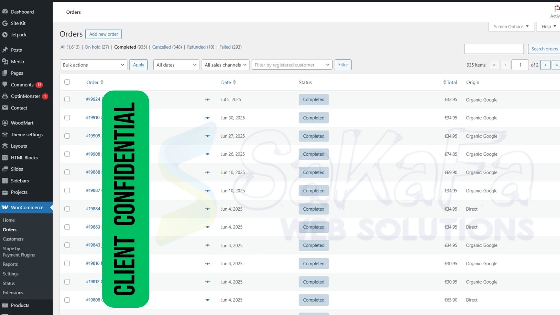560x315 pixels.
Task: Open the WoodMart theme icon
Action: click(5, 123)
